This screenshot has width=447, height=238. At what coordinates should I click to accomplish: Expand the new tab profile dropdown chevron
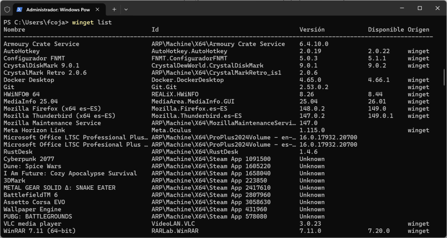coord(126,9)
